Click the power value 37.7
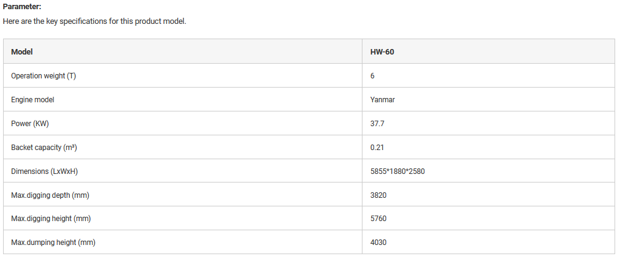This screenshot has height=256, width=617. click(x=377, y=124)
